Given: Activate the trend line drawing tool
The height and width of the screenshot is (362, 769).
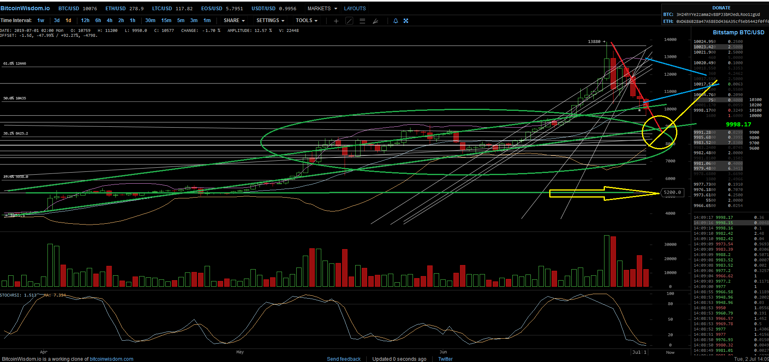Looking at the screenshot, I should point(349,21).
